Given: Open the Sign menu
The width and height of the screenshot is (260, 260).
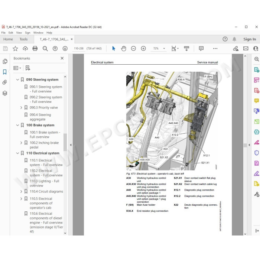Looking at the screenshot, I should [27, 33].
